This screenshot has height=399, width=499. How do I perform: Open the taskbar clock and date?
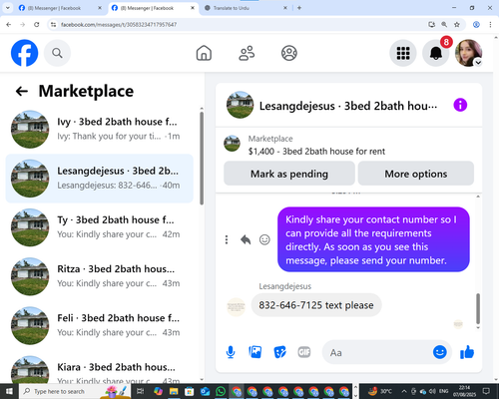click(464, 391)
